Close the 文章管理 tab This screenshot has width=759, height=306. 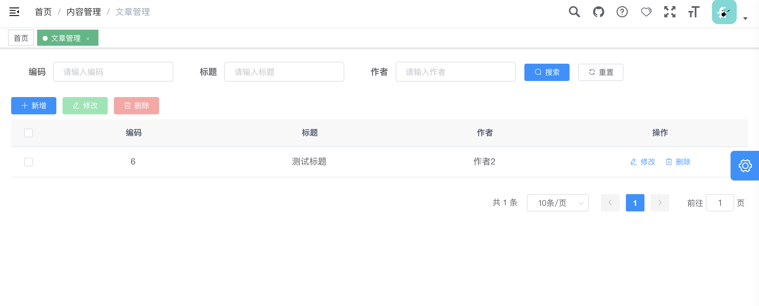pyautogui.click(x=88, y=39)
